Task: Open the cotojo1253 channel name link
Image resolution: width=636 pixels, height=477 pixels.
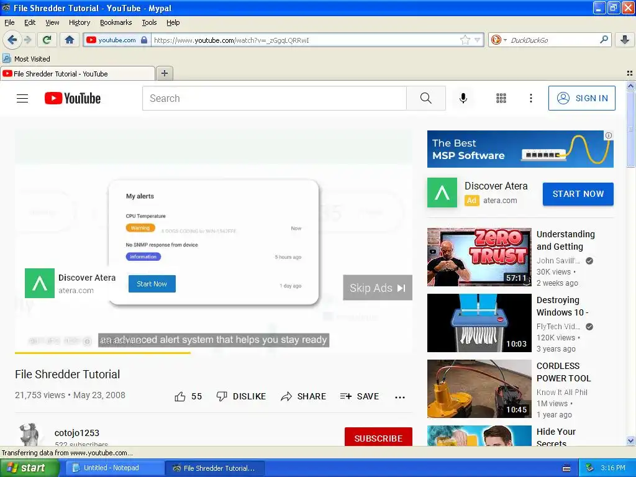Action: click(77, 433)
